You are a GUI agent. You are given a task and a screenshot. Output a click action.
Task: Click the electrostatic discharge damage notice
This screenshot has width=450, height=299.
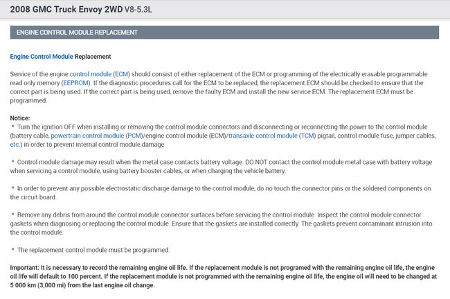220,193
